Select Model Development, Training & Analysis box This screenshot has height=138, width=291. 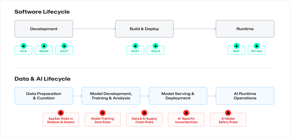point(111,96)
